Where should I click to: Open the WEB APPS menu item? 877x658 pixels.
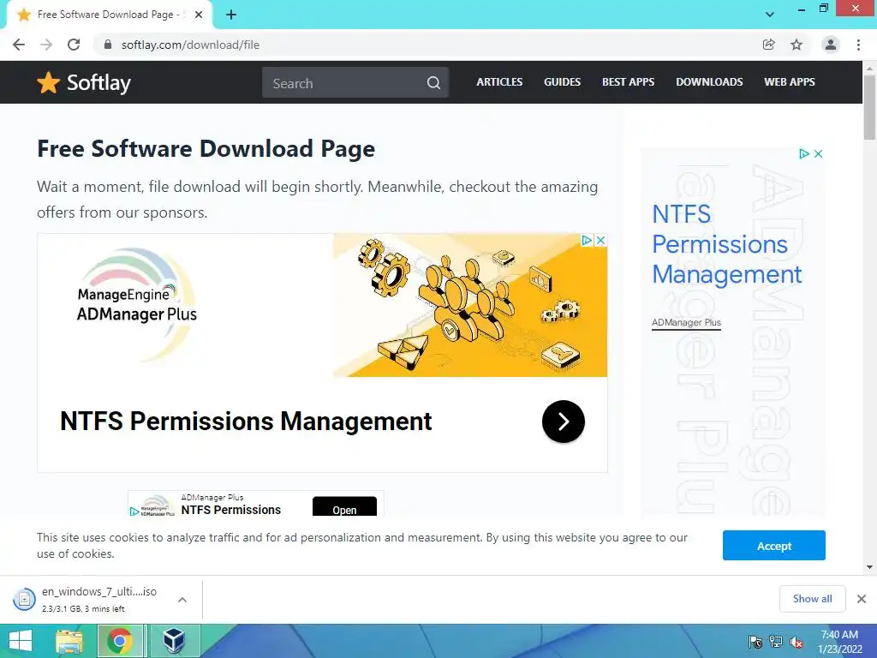(x=789, y=81)
